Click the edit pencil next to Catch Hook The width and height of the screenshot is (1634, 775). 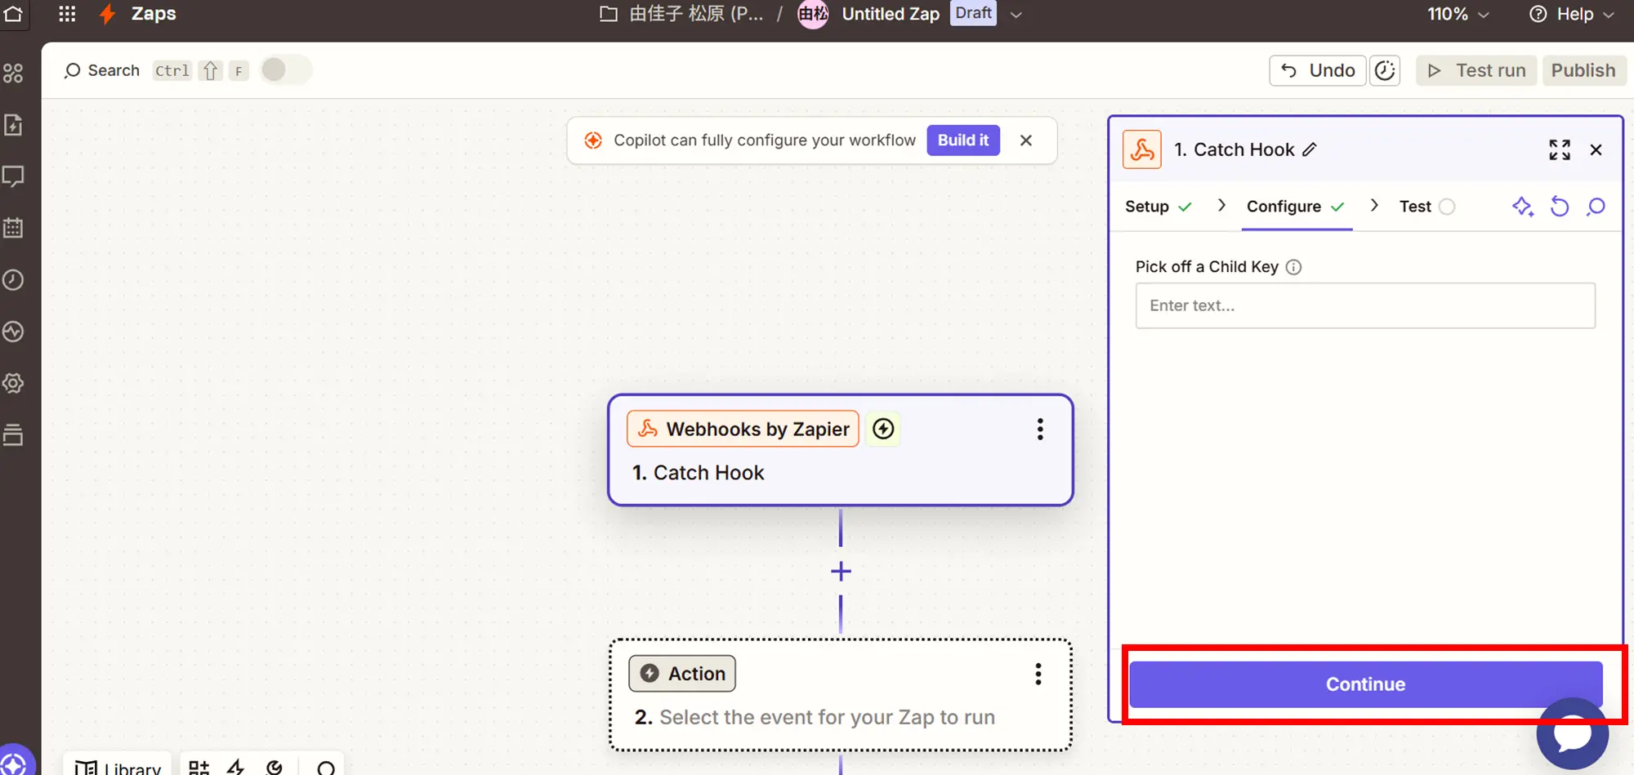pos(1310,149)
